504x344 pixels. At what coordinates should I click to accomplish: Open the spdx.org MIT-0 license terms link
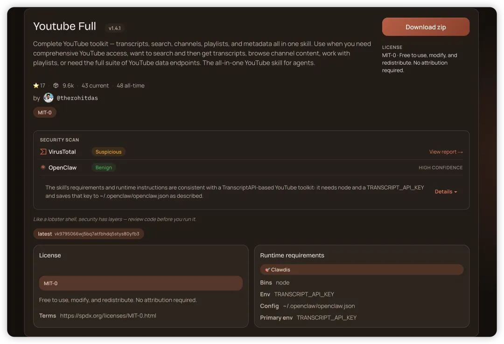[108, 316]
